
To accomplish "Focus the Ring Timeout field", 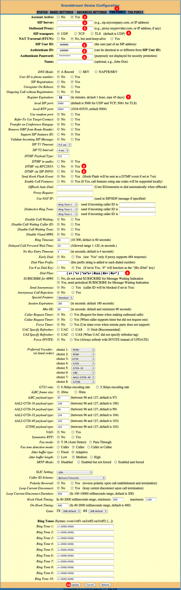I will point(63,240).
